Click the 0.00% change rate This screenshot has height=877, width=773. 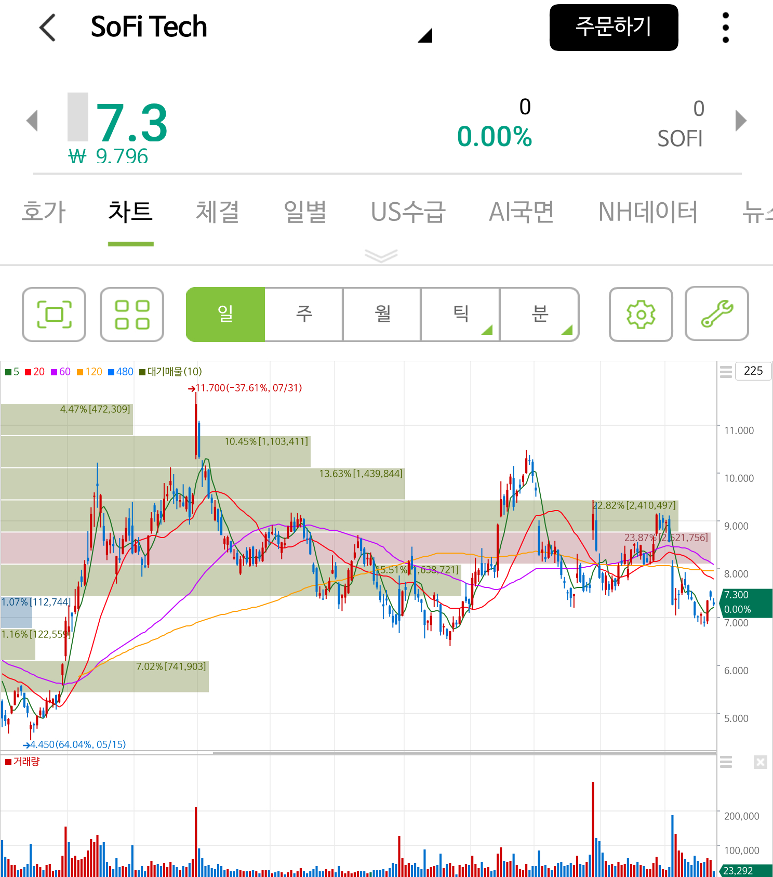tap(494, 137)
